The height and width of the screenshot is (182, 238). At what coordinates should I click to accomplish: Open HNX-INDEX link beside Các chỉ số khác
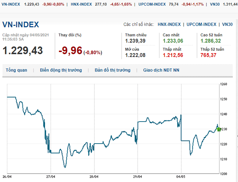[x=169, y=25]
